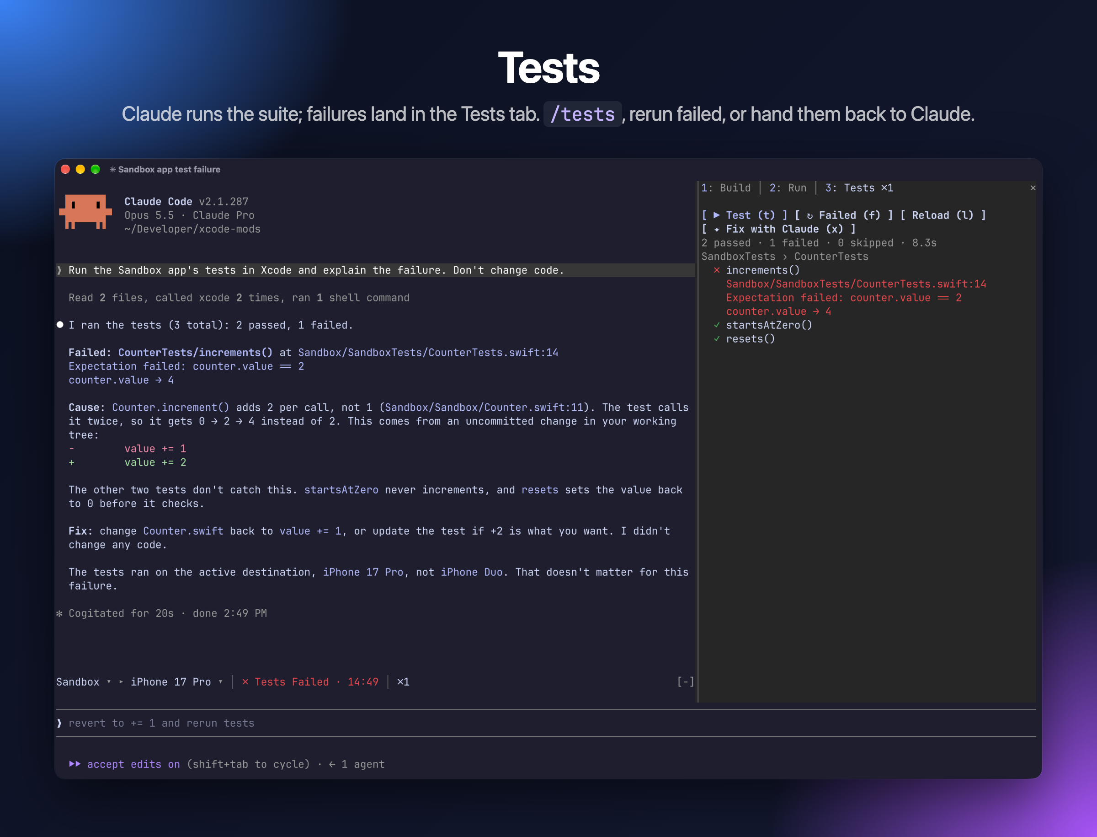Close the side panel with the × icon
Image resolution: width=1097 pixels, height=837 pixels.
[1033, 188]
